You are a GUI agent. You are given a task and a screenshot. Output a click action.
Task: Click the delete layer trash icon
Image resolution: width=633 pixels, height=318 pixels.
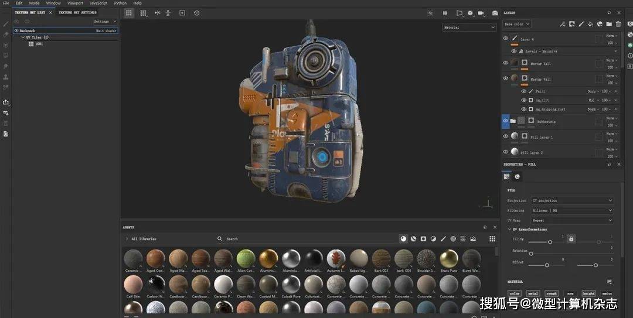coord(618,24)
